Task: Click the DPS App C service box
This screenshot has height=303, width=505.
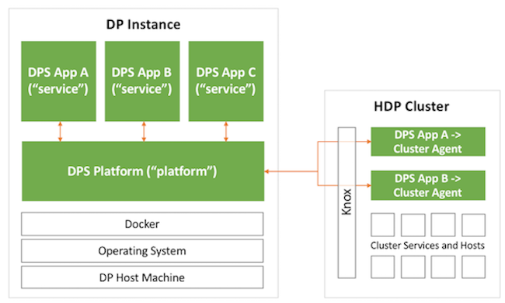Action: (226, 81)
